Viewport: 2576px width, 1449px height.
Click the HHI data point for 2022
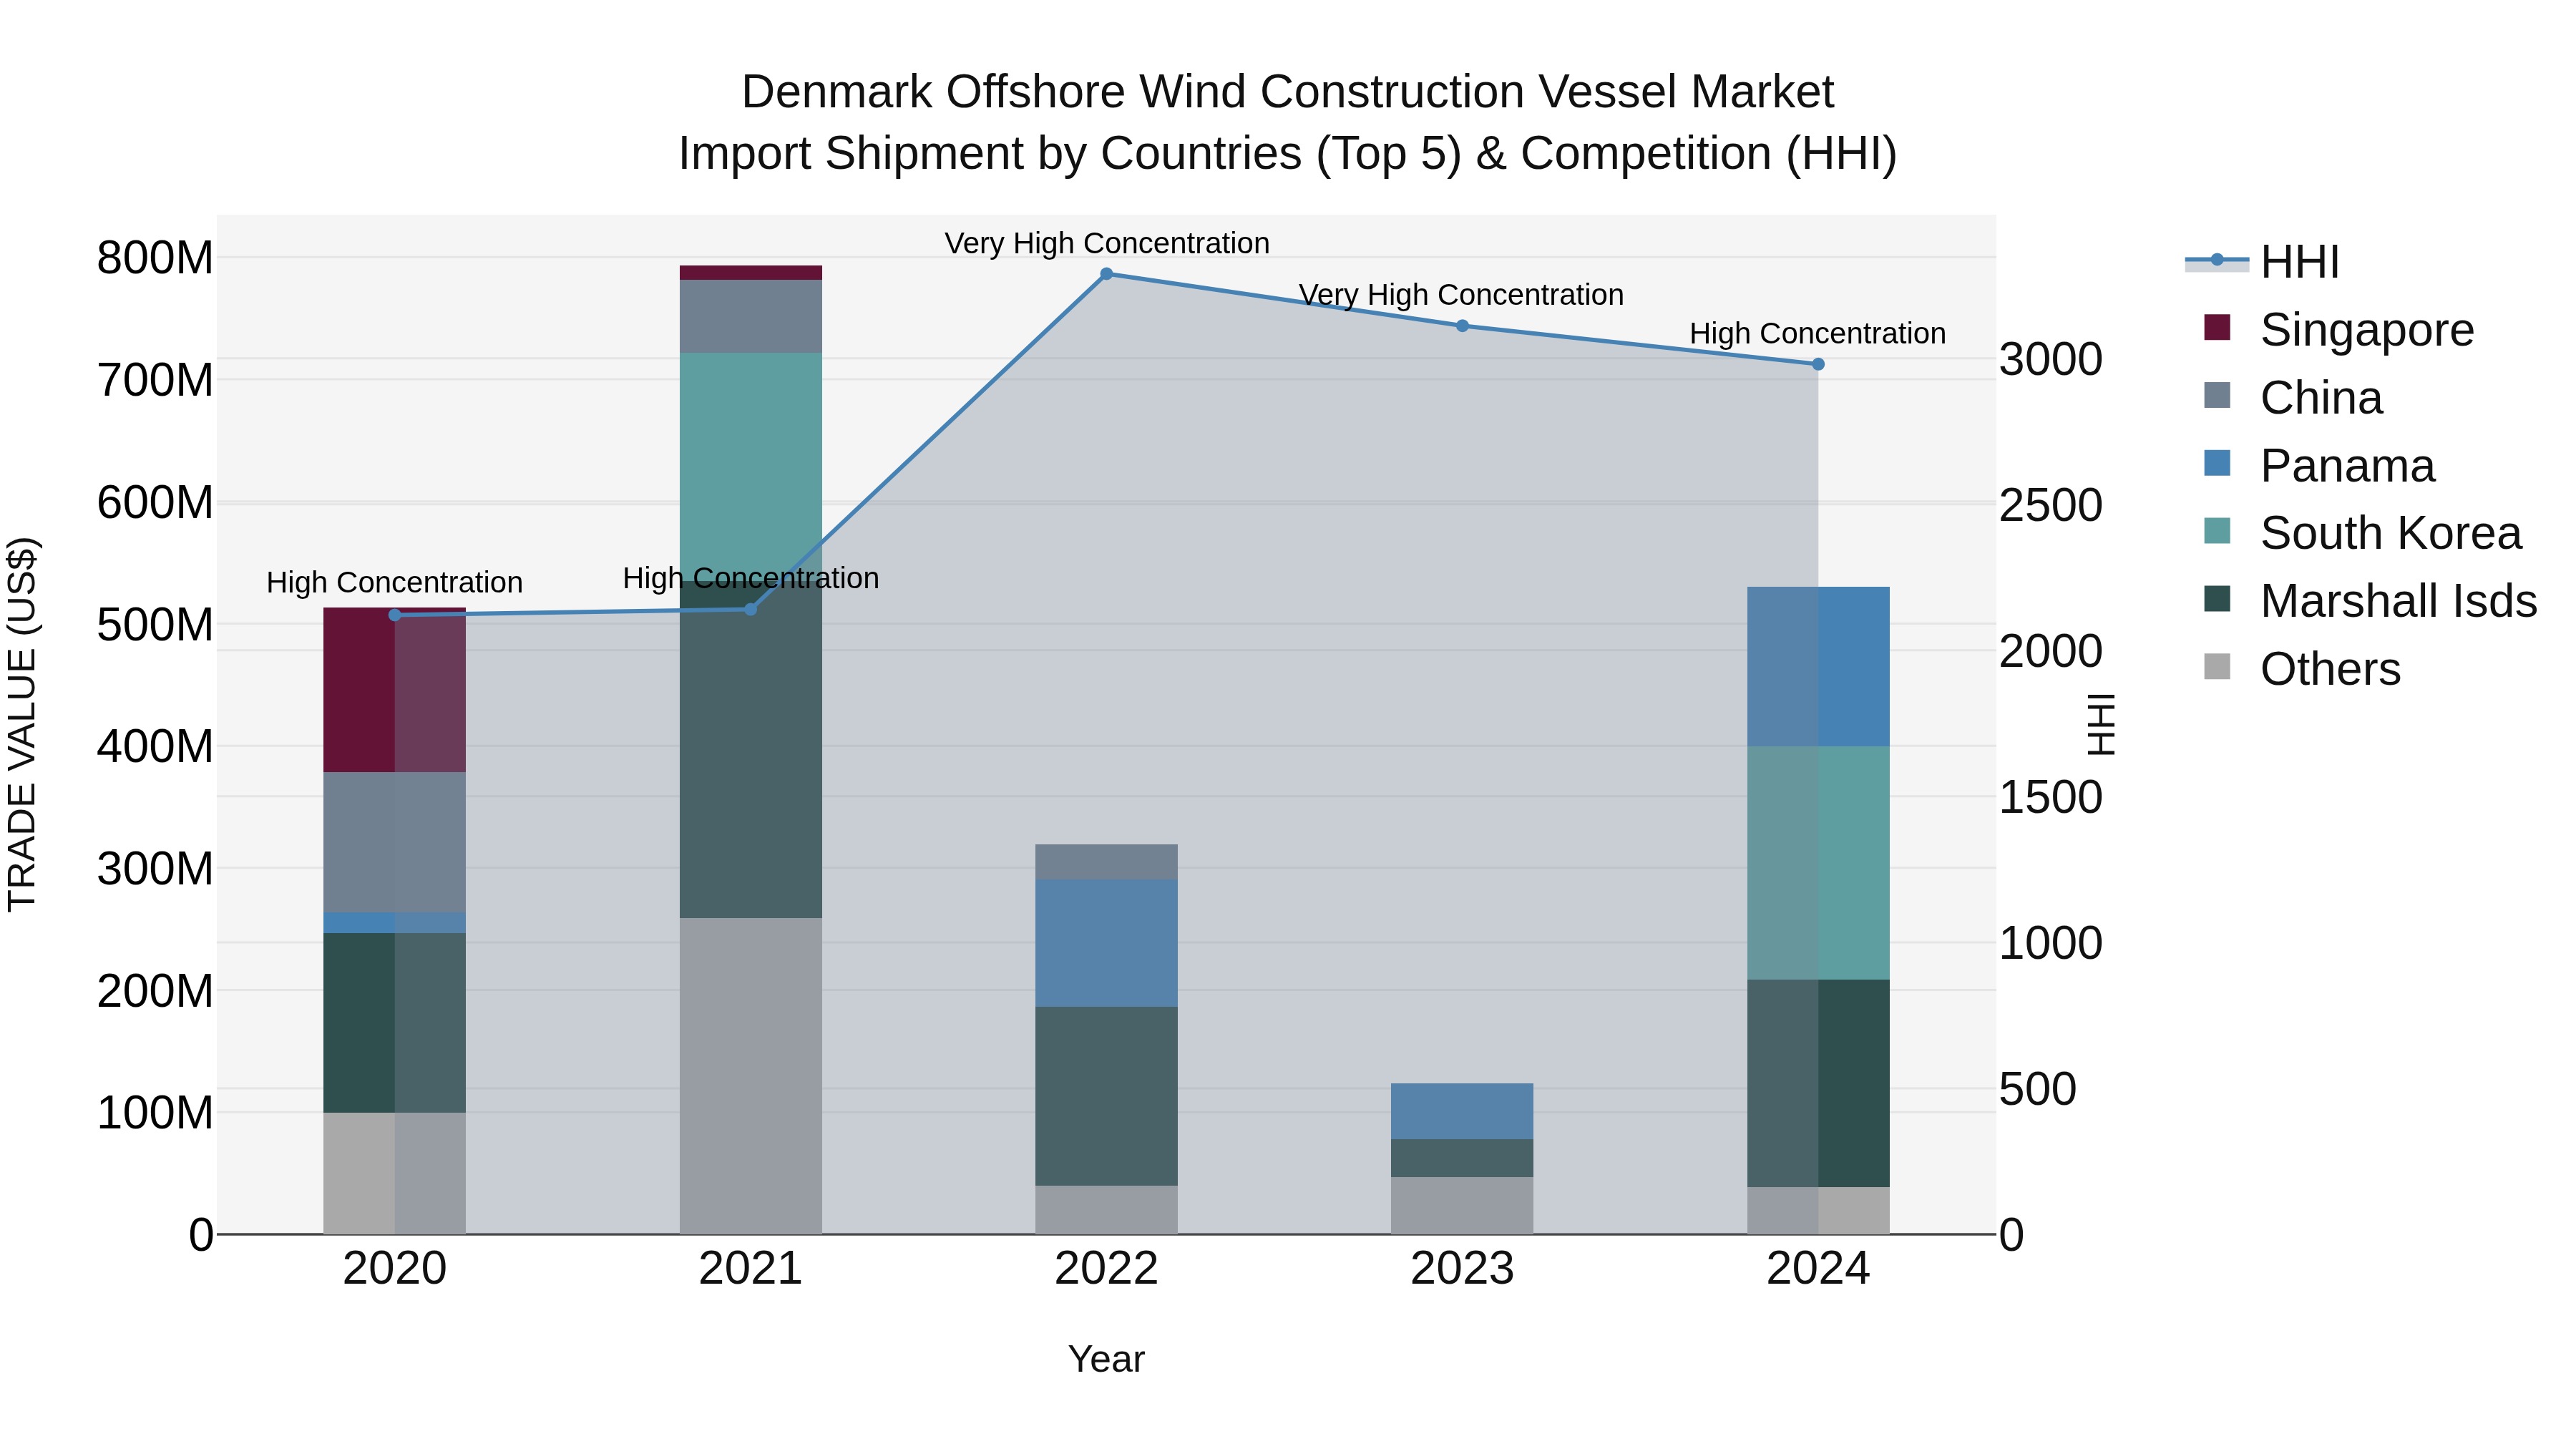[1106, 274]
